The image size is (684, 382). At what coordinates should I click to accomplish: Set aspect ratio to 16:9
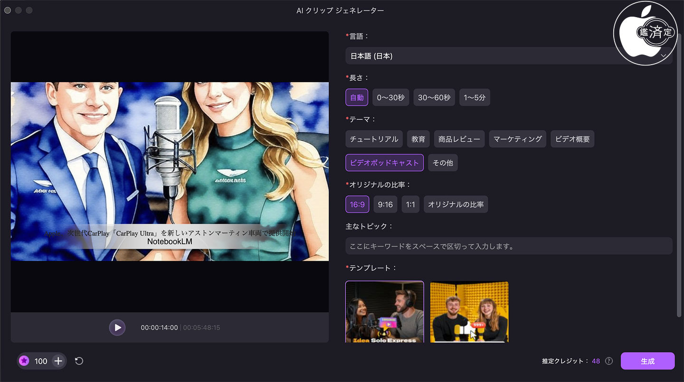coord(357,204)
